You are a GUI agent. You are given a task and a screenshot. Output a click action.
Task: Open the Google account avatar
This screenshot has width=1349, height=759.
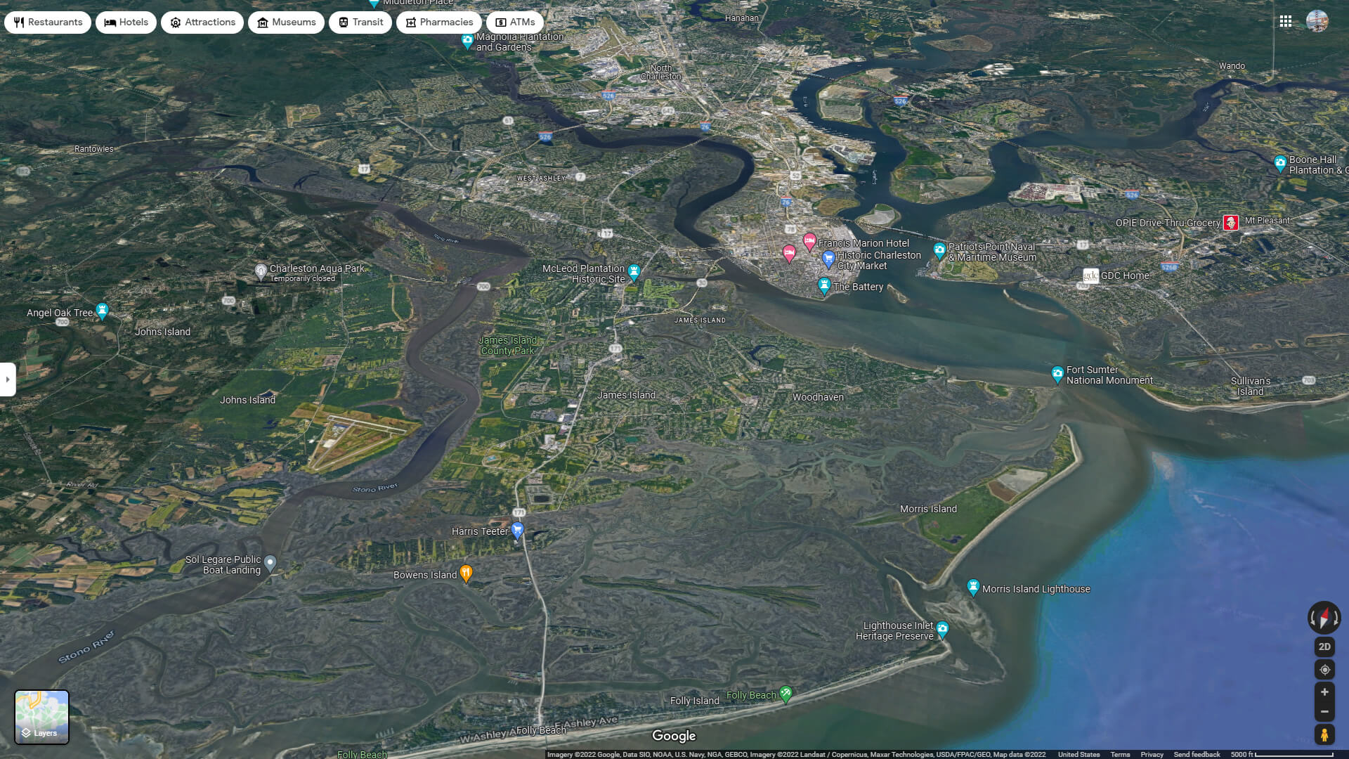(x=1317, y=21)
